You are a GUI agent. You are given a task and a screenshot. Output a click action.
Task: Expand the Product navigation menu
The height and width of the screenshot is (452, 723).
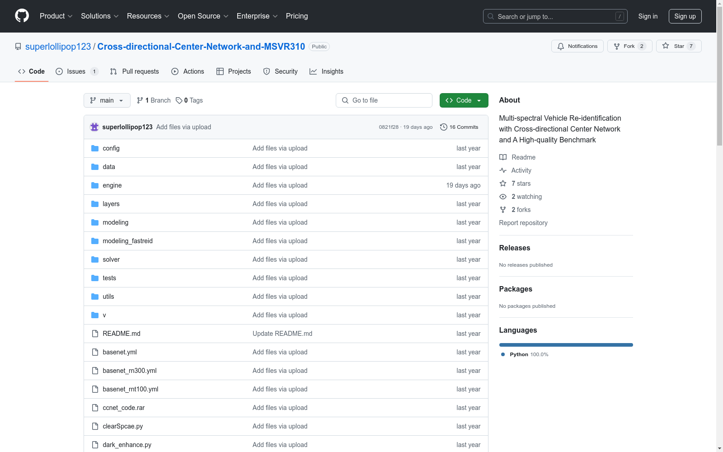(56, 16)
